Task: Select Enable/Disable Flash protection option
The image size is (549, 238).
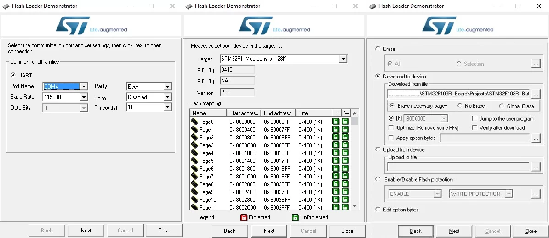Action: (x=377, y=179)
